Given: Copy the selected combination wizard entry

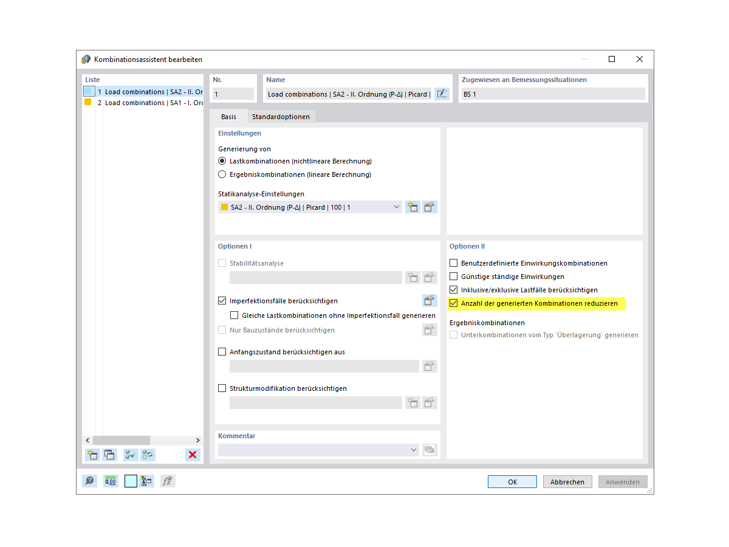Looking at the screenshot, I should pos(110,455).
